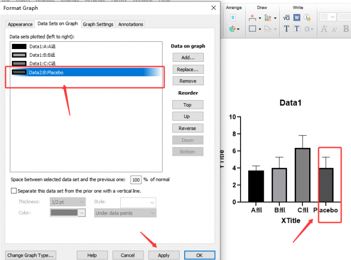Click the increase font size A icon

[324, 29]
